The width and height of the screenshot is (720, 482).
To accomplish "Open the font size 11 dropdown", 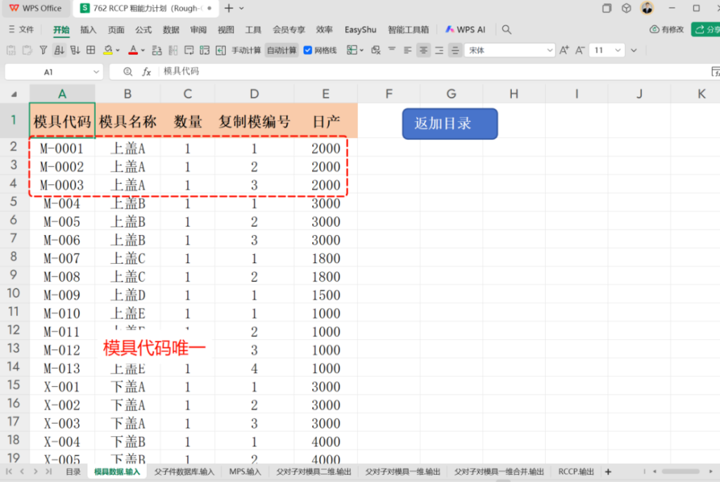I will 618,51.
